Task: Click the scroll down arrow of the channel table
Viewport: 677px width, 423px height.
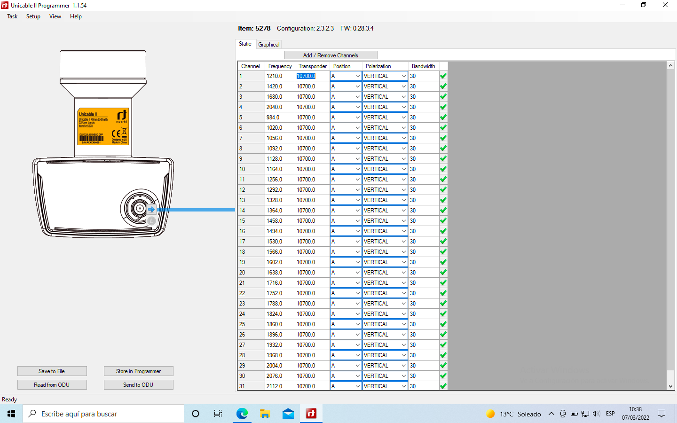Action: tap(670, 386)
